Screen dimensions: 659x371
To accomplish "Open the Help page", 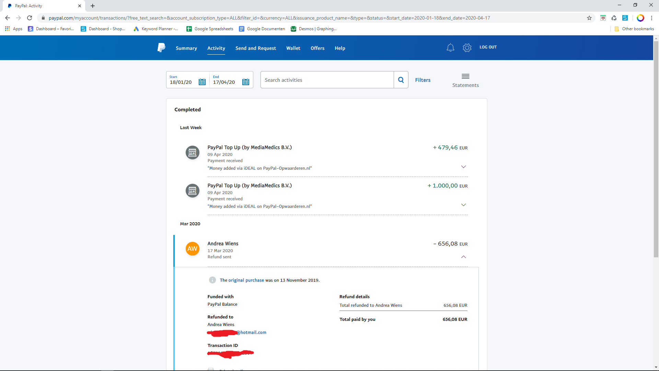I will point(340,48).
